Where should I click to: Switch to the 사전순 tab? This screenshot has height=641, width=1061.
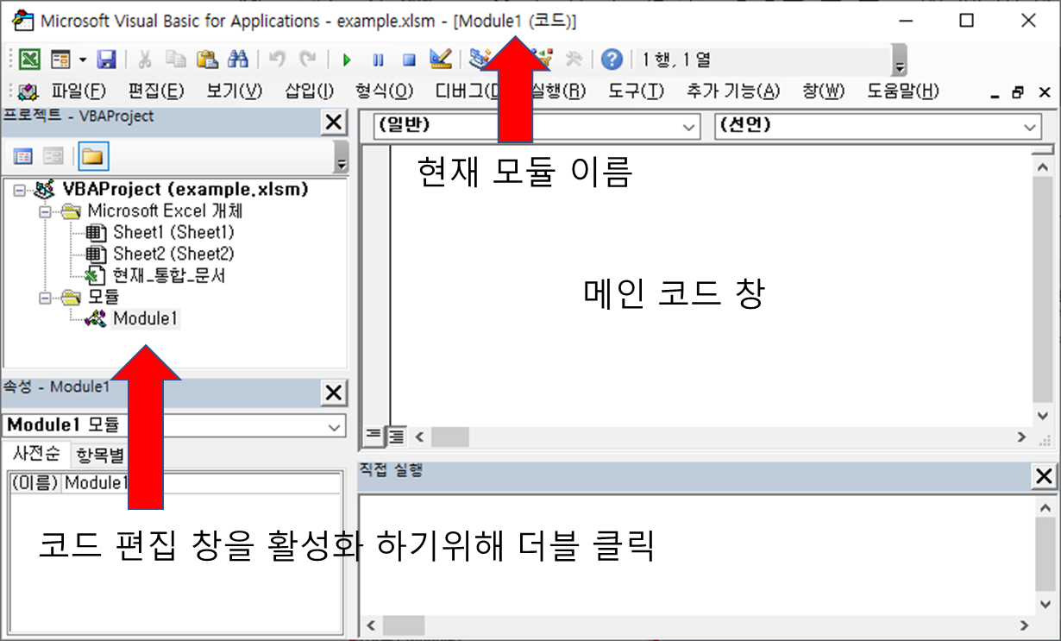pyautogui.click(x=35, y=454)
